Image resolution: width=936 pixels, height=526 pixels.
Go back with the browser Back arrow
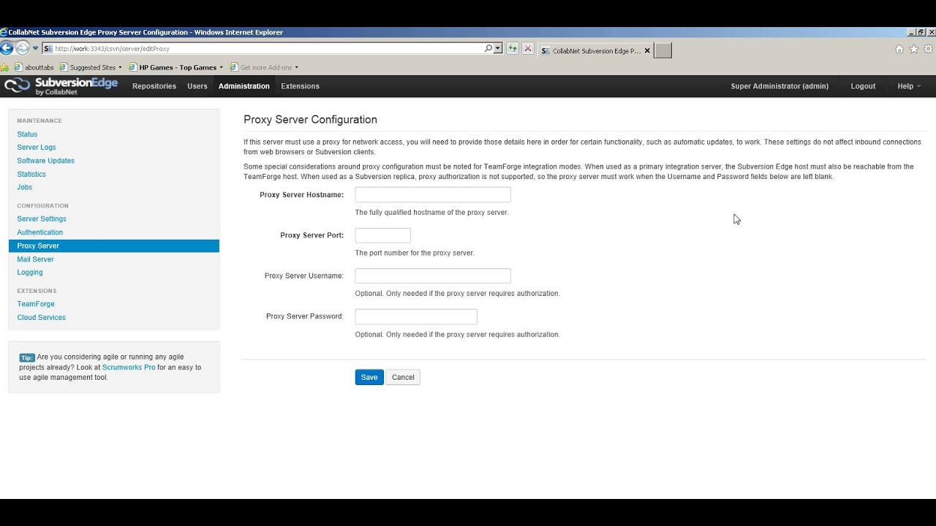coord(6,48)
